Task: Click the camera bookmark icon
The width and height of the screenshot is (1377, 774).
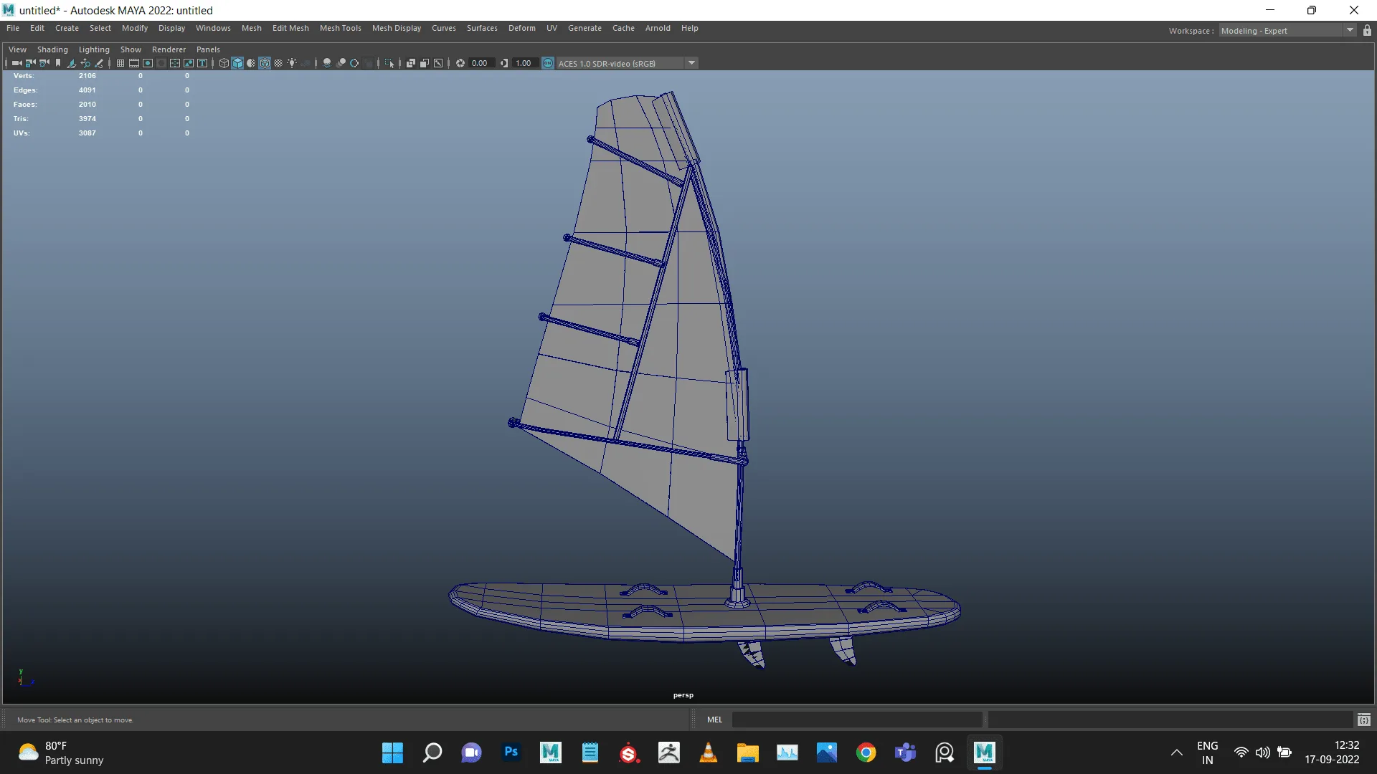Action: (58, 63)
